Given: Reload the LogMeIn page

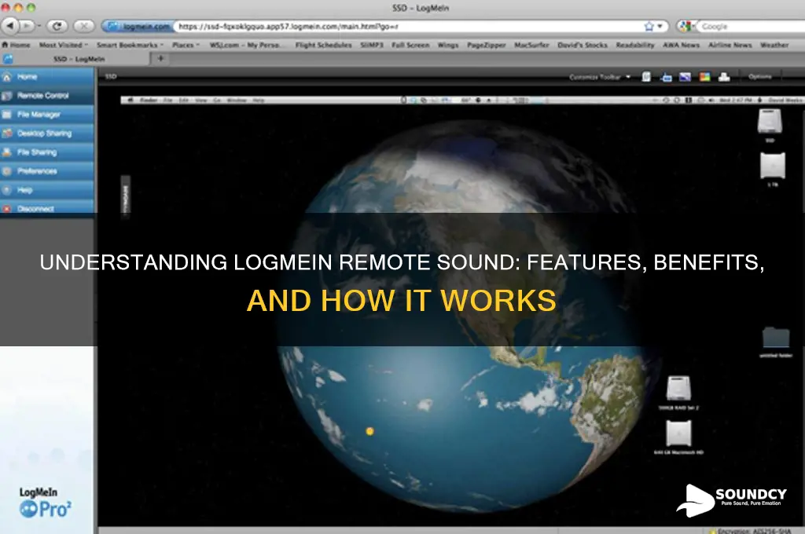Looking at the screenshot, I should pyautogui.click(x=57, y=26).
